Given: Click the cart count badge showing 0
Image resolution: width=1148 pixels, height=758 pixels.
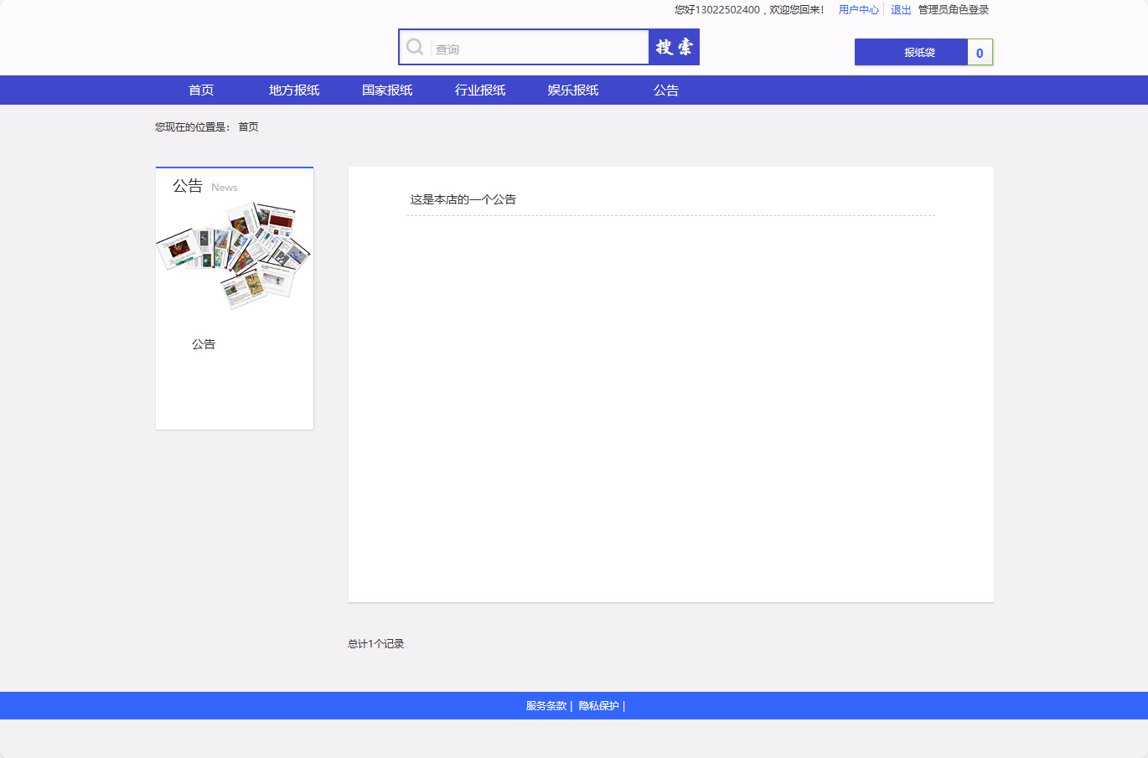Looking at the screenshot, I should pyautogui.click(x=980, y=51).
